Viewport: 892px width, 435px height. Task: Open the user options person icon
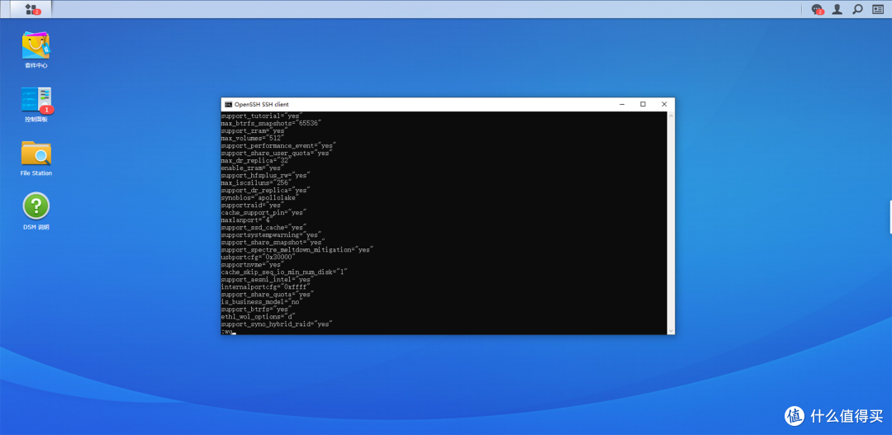point(837,9)
